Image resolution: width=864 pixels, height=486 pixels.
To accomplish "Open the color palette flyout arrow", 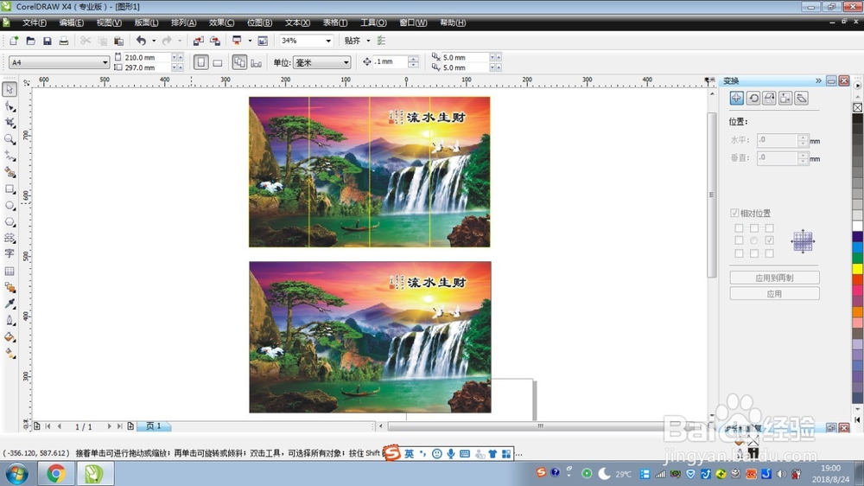I will [857, 86].
